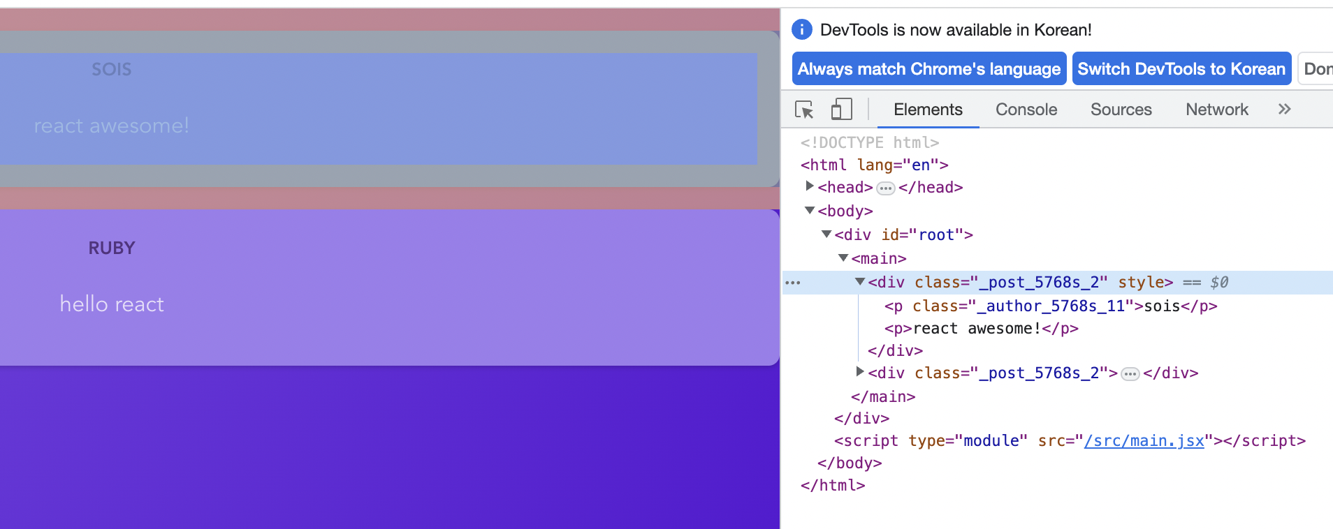This screenshot has height=529, width=1333.
Task: Click Always match Chrome's language button
Action: point(928,68)
